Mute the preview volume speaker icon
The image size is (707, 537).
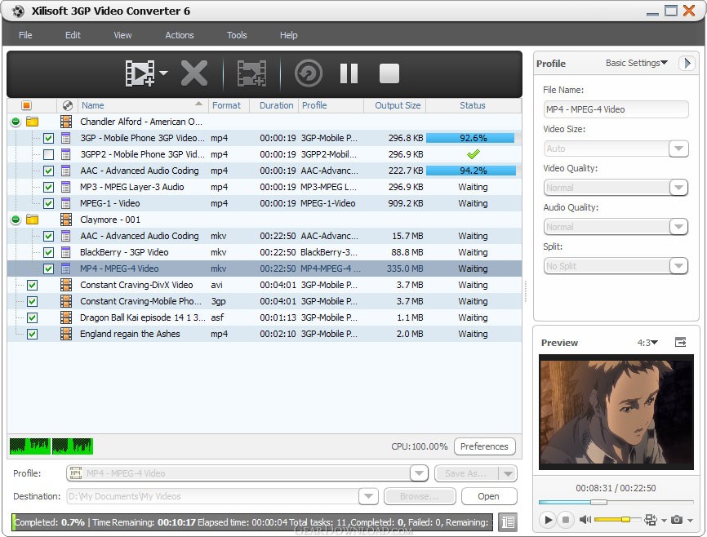coord(585,519)
